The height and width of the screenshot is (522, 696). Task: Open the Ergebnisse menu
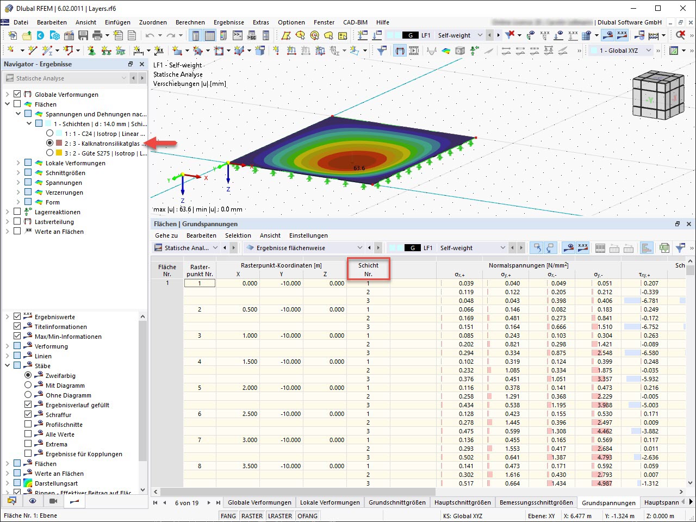(x=229, y=22)
